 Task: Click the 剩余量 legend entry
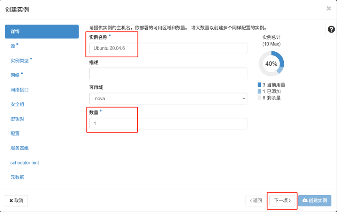tap(269, 98)
